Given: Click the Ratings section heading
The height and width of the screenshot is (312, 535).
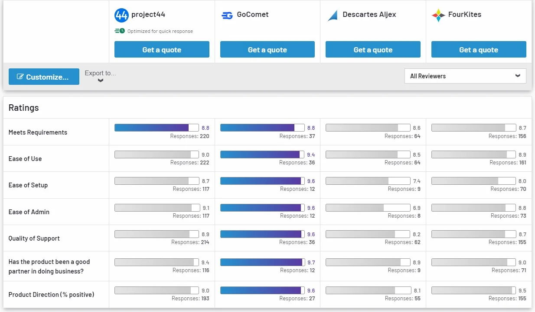Looking at the screenshot, I should click(24, 108).
